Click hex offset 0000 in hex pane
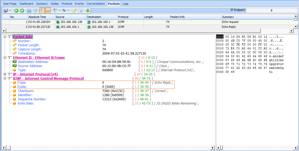 pos(220,37)
